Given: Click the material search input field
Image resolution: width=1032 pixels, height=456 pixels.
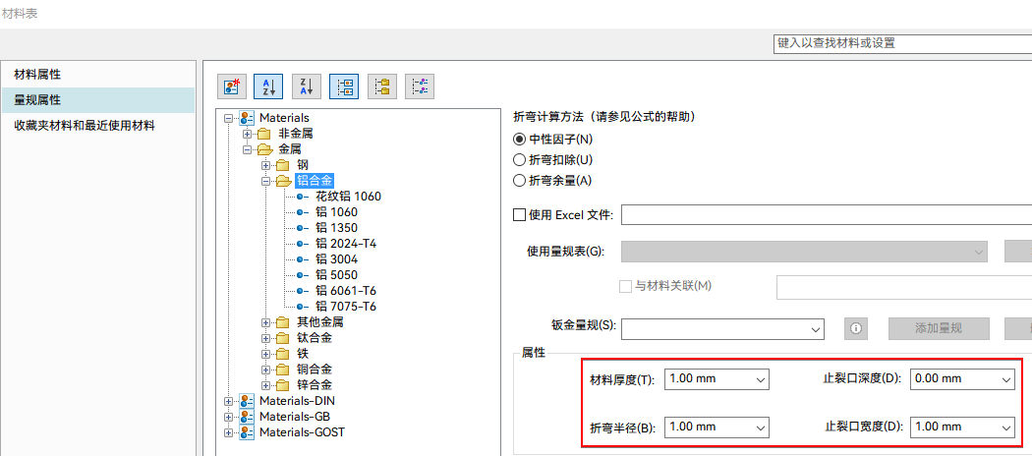Looking at the screenshot, I should click(x=900, y=44).
